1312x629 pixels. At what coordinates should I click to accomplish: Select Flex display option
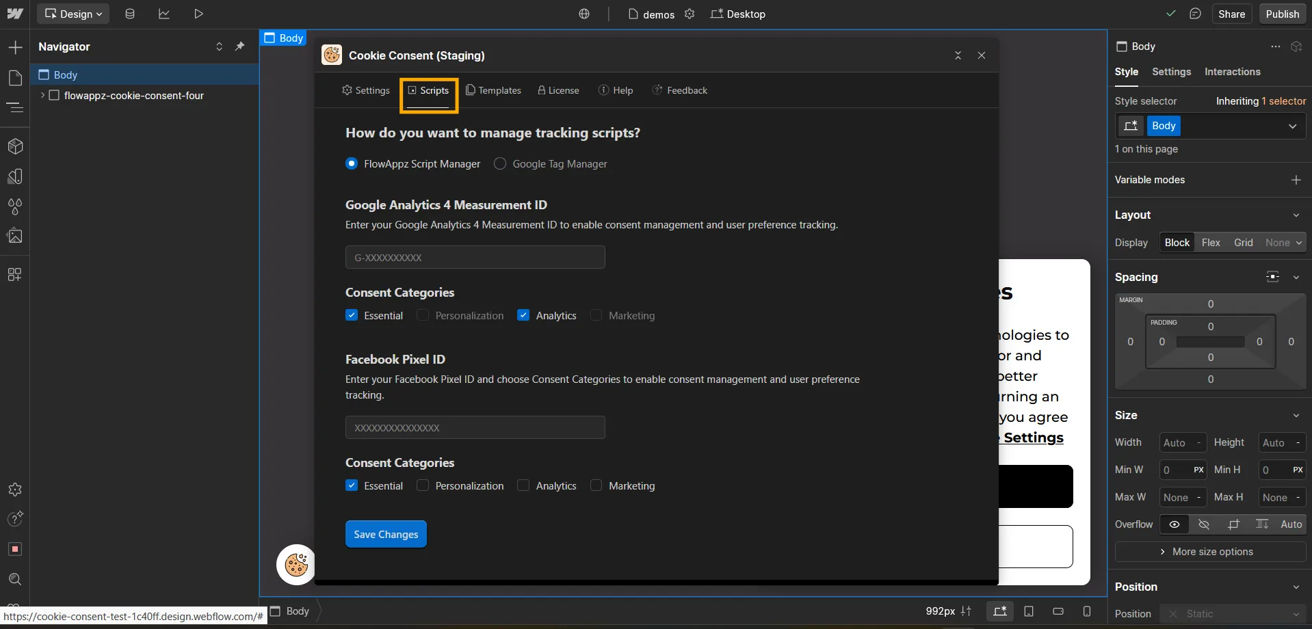[x=1211, y=243]
